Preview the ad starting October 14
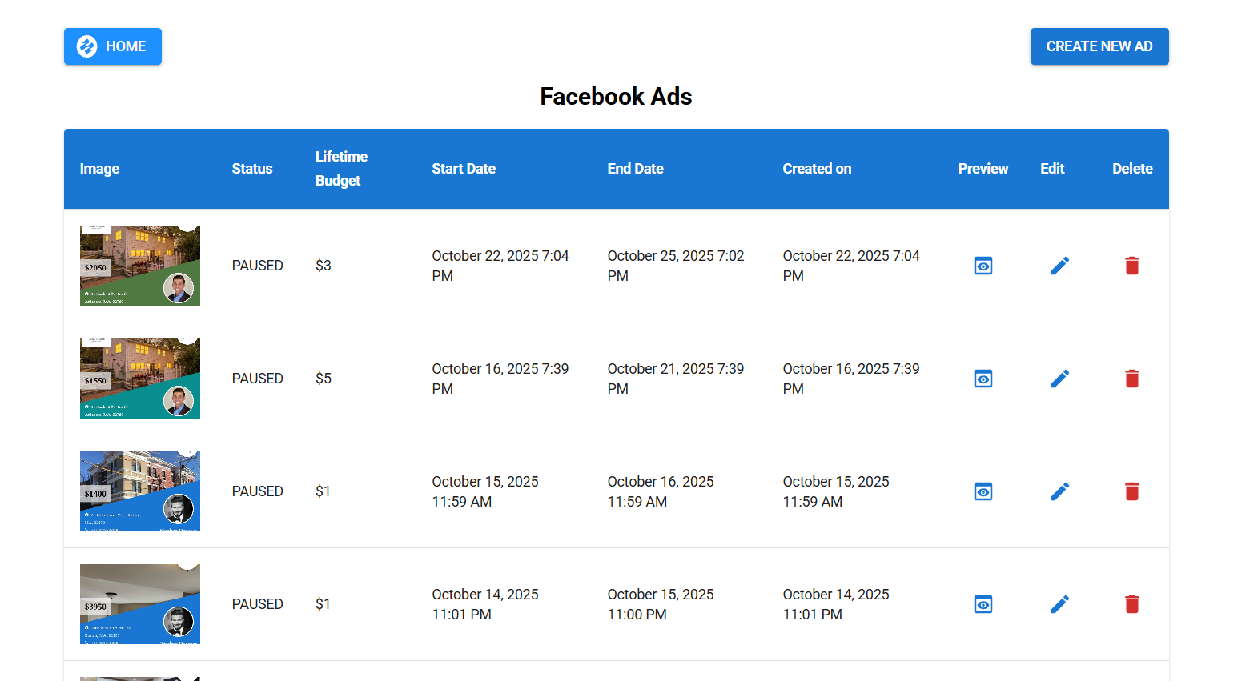The height and width of the screenshot is (681, 1246). coord(983,604)
